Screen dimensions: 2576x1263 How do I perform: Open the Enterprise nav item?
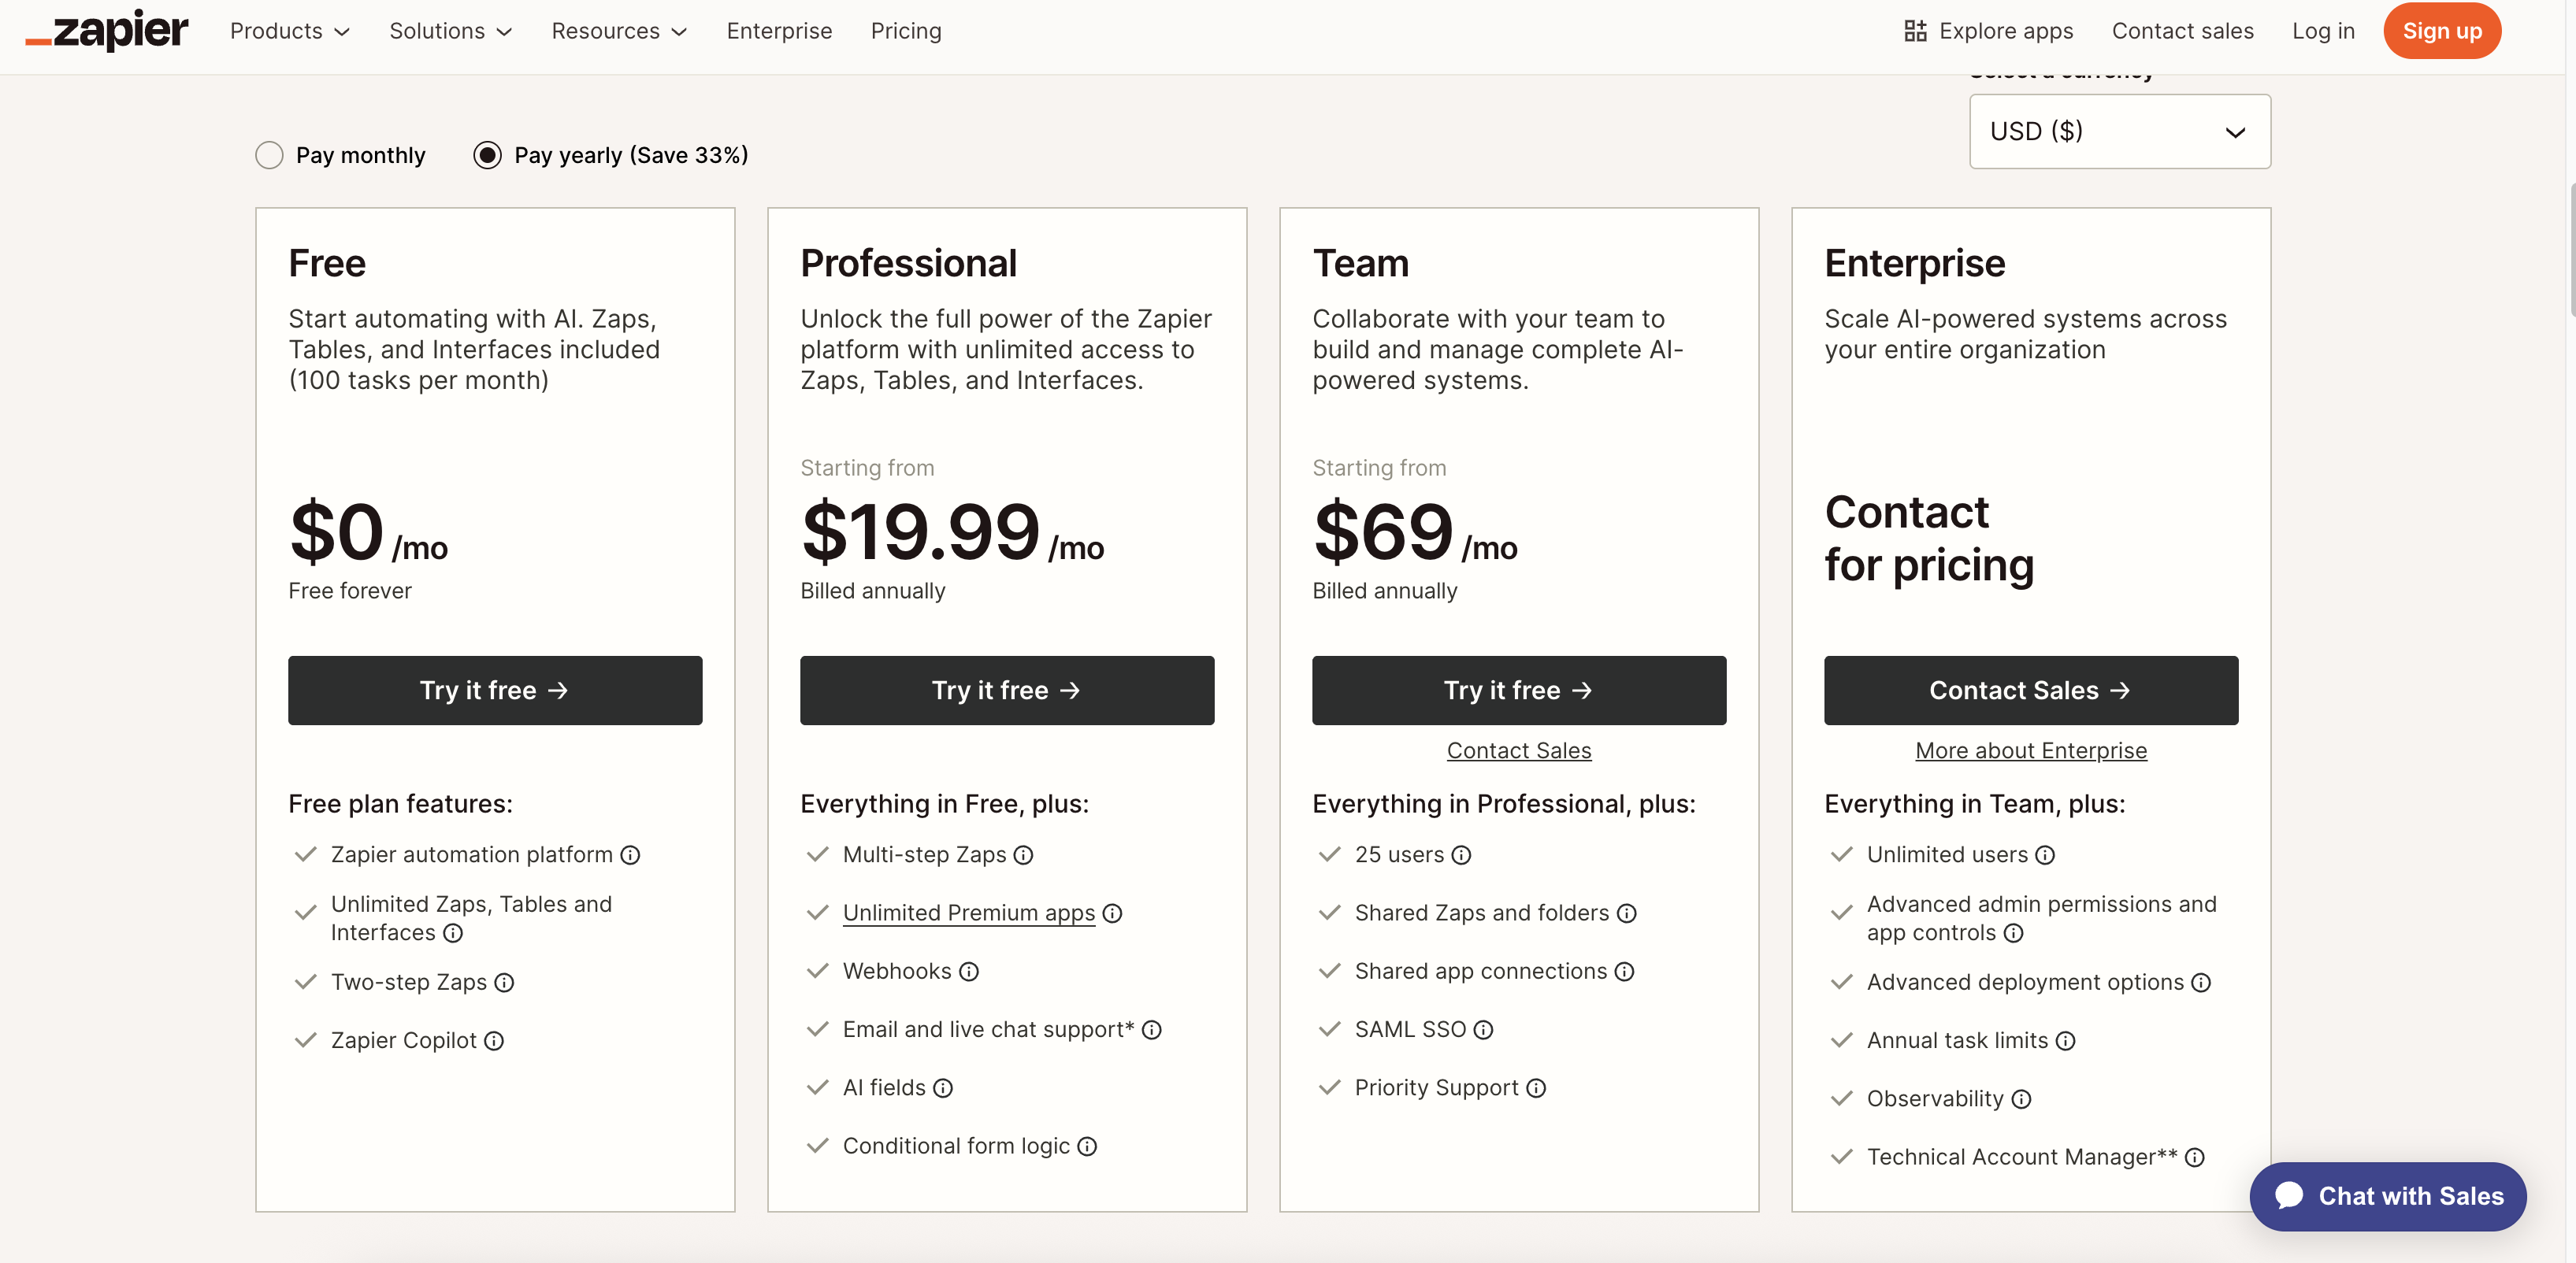pos(779,31)
